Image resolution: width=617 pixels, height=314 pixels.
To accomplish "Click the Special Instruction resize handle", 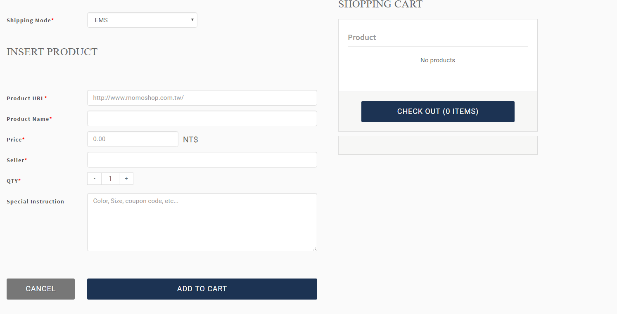I will click(314, 248).
